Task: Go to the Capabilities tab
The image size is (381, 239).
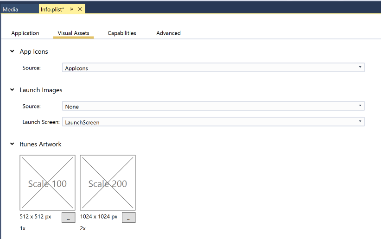Action: pyautogui.click(x=122, y=33)
